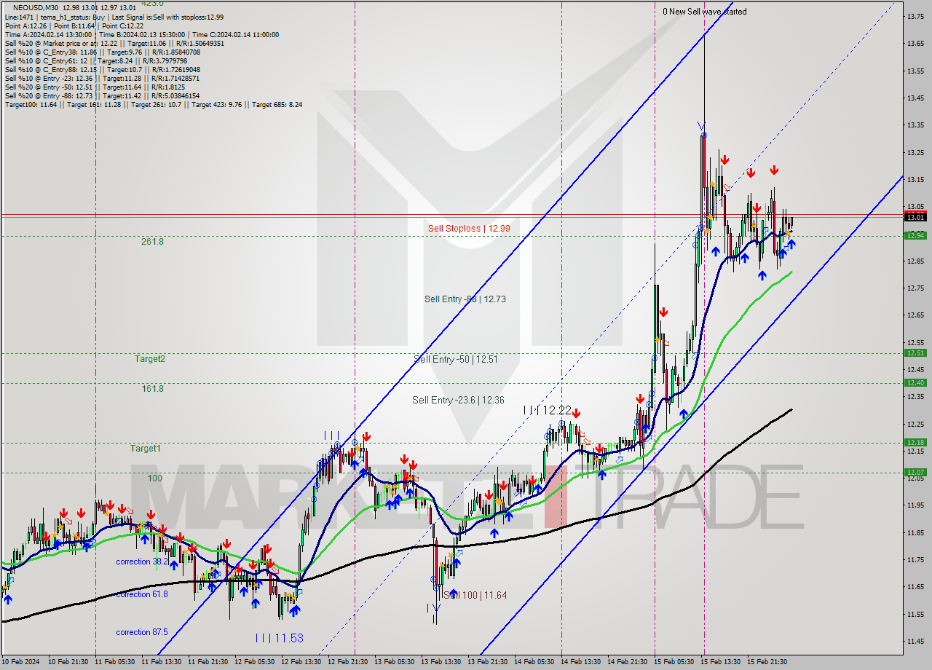Click the '261.8' Fibonacci level label
This screenshot has height=670, width=932.
(152, 242)
